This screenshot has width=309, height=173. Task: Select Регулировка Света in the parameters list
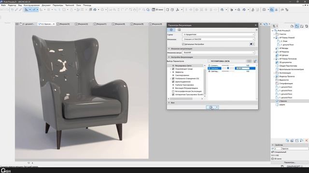click(183, 66)
